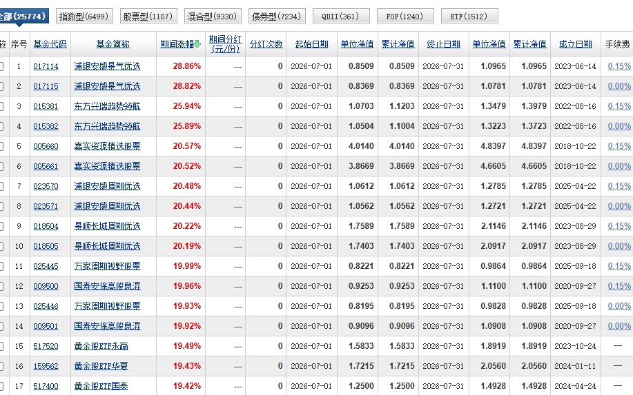
Task: Tick checkbox for fund 015381 row
Action: pyautogui.click(x=1, y=106)
